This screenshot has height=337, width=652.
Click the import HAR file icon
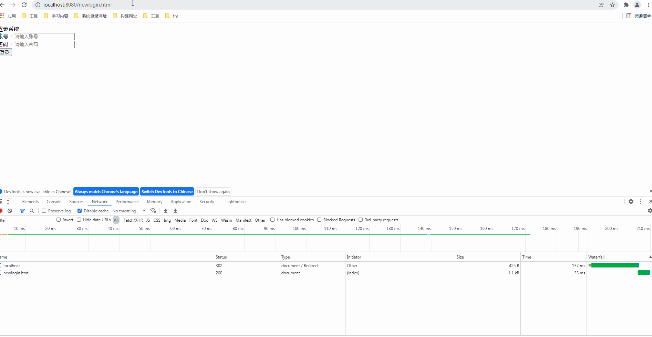(x=166, y=211)
